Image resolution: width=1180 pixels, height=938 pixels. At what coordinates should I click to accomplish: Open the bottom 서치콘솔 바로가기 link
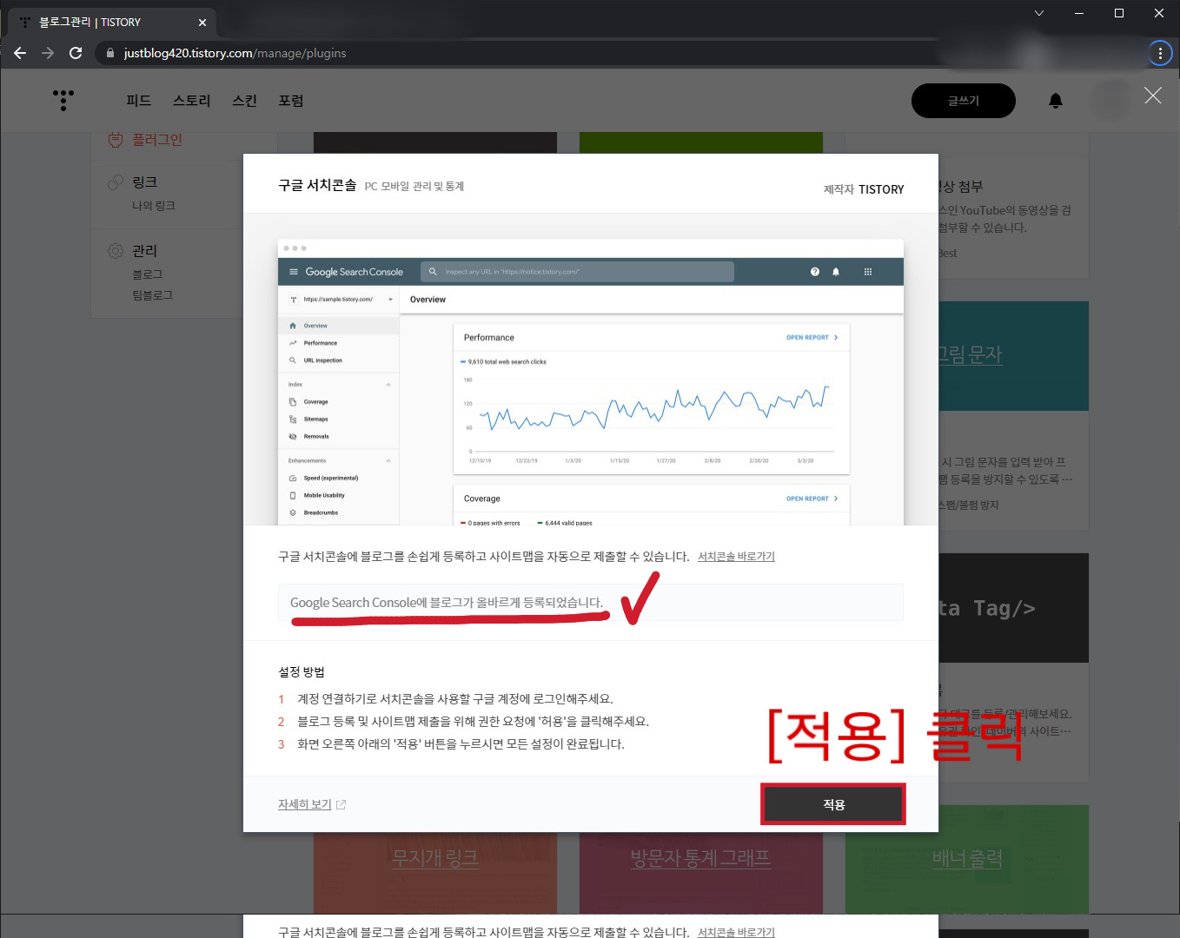click(x=736, y=932)
